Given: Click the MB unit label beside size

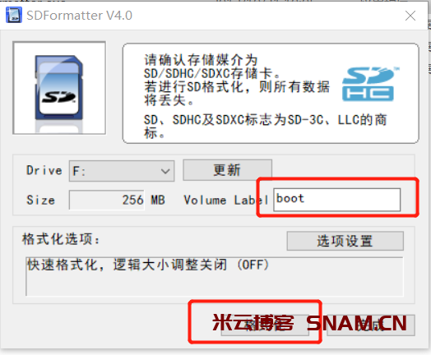Looking at the screenshot, I should pyautogui.click(x=158, y=200).
